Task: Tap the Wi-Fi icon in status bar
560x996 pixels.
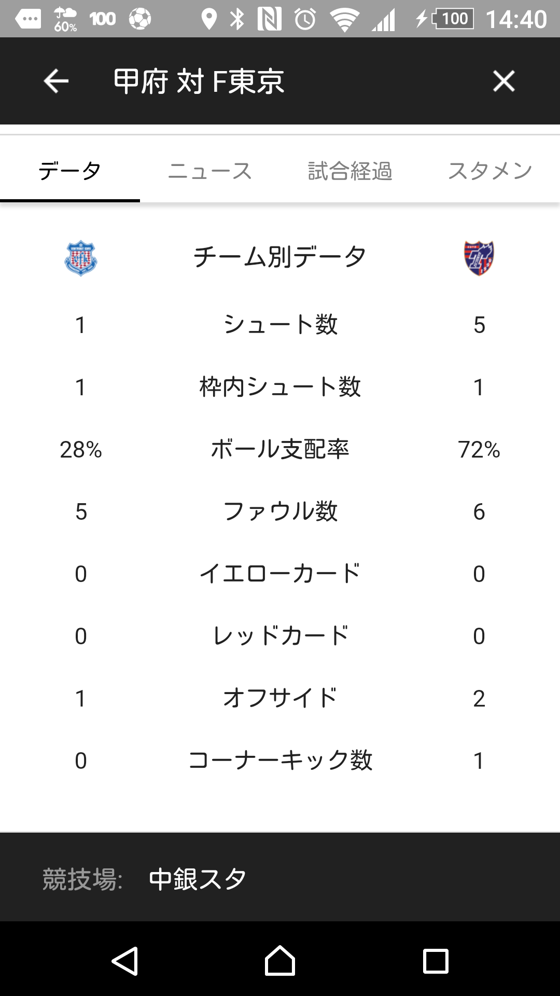Action: point(345,20)
